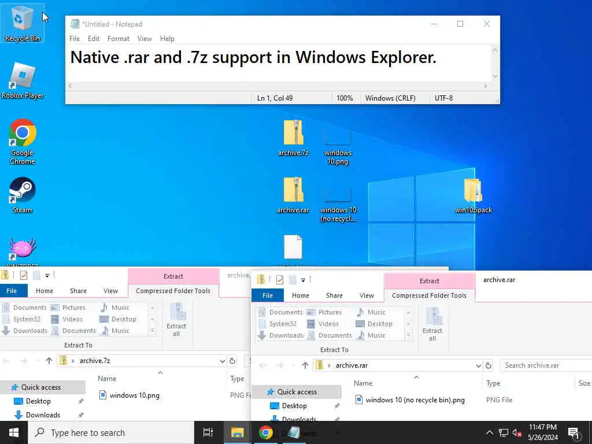Image resolution: width=592 pixels, height=444 pixels.
Task: Open the Recycle Bin desktop icon
Action: 23,23
